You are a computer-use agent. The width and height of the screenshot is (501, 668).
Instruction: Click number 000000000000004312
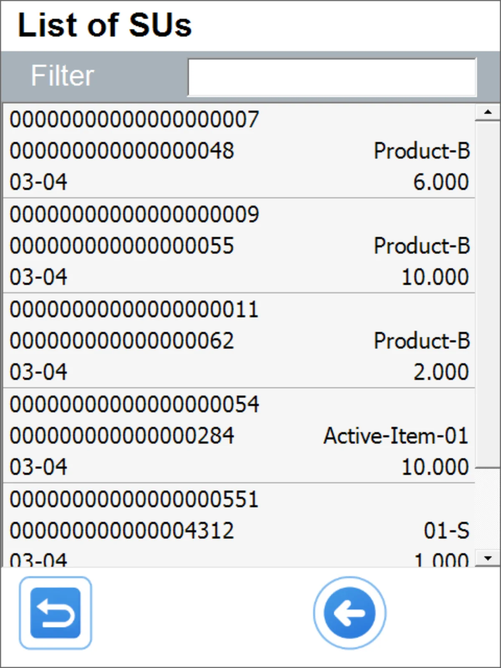(122, 531)
